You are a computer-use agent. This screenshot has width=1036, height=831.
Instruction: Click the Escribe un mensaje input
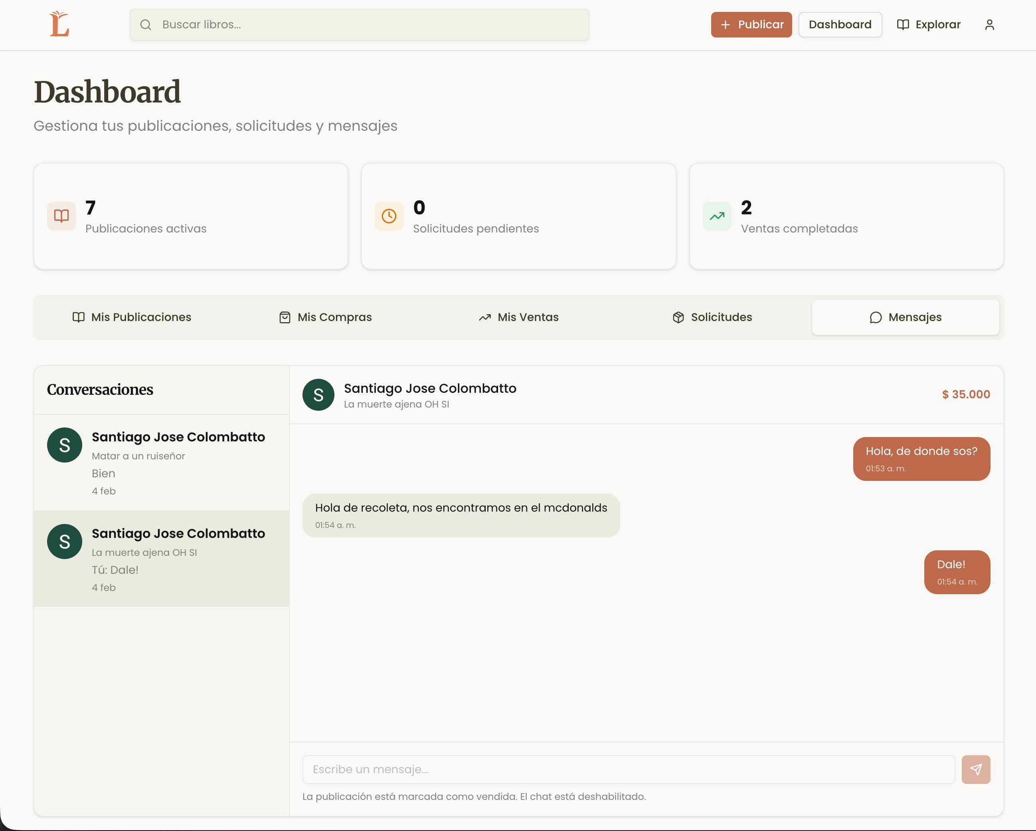click(x=628, y=769)
